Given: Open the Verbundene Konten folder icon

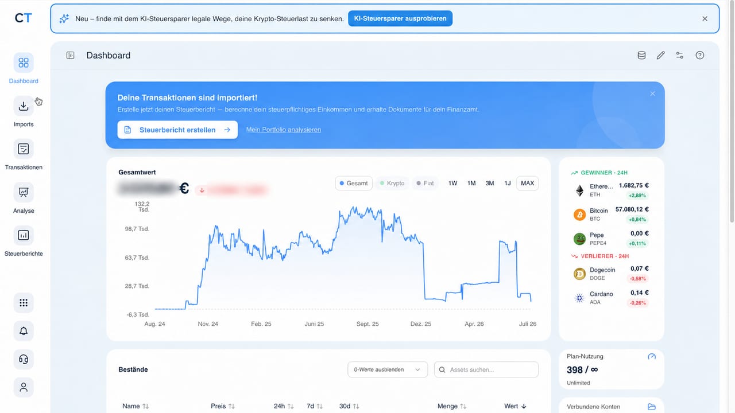Looking at the screenshot, I should [x=652, y=407].
